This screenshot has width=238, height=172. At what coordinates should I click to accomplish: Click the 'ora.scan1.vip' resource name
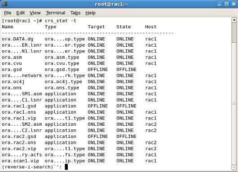tap(20, 161)
